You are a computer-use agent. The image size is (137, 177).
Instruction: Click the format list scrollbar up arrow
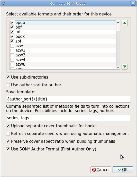pos(118,22)
